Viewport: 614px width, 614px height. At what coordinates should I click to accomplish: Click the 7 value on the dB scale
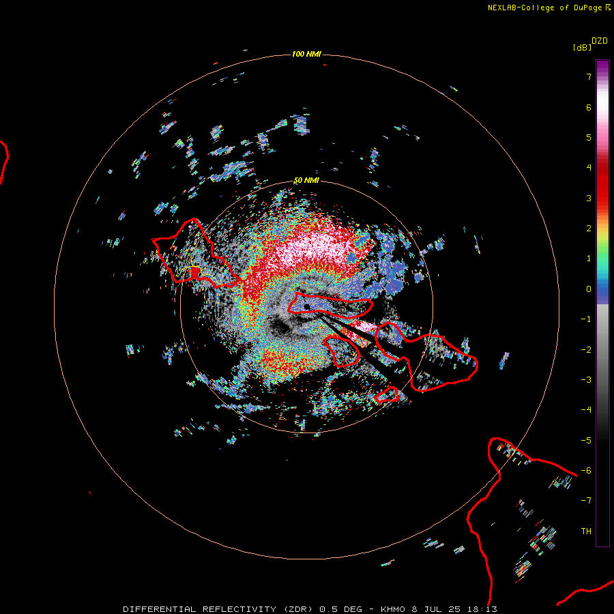coord(589,76)
